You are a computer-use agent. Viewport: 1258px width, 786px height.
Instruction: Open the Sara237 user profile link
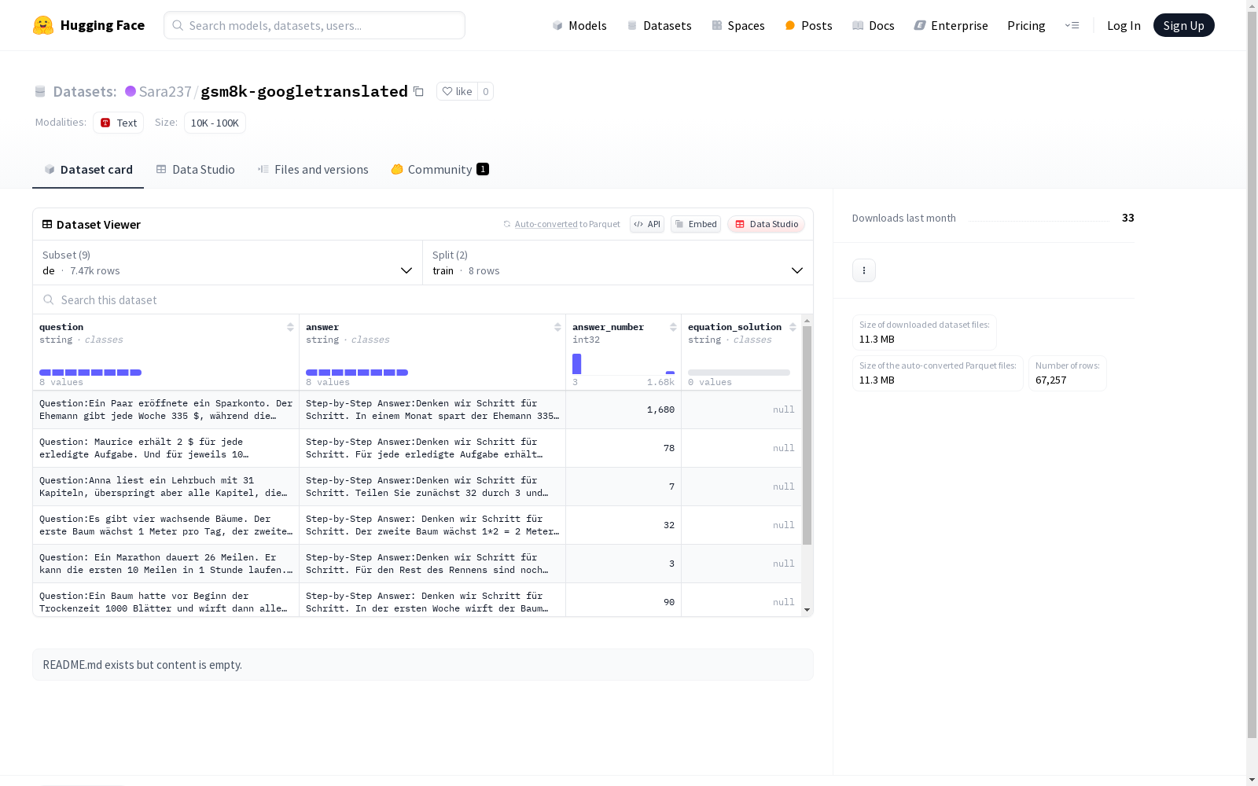[165, 91]
